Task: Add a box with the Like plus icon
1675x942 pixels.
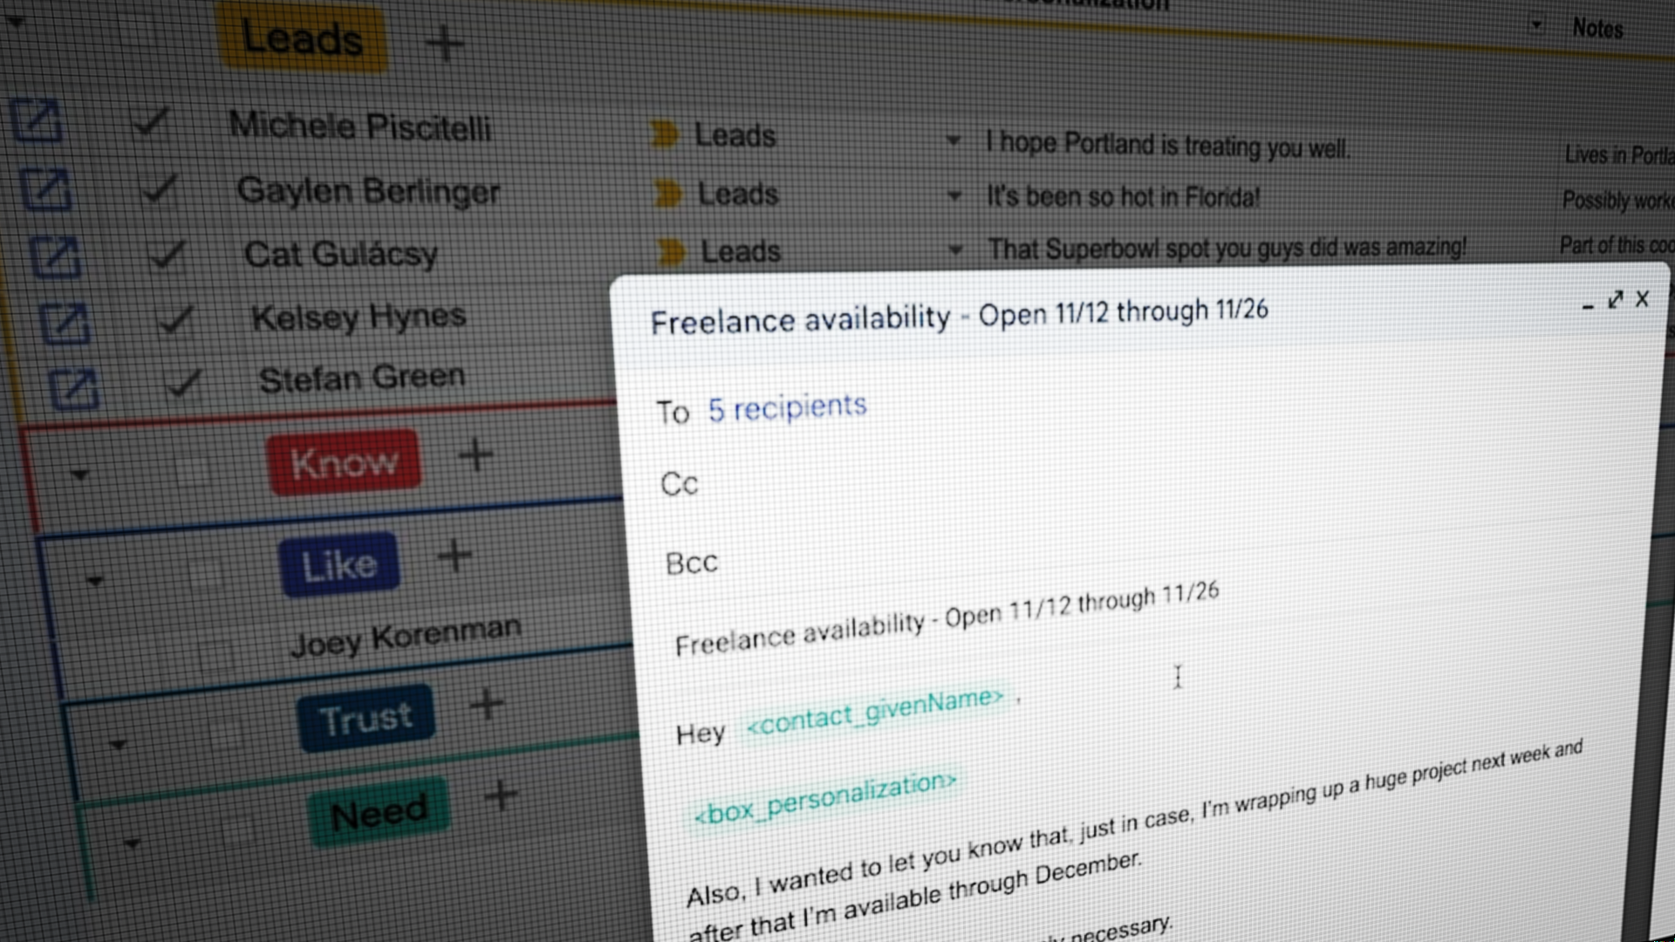Action: 455,556
